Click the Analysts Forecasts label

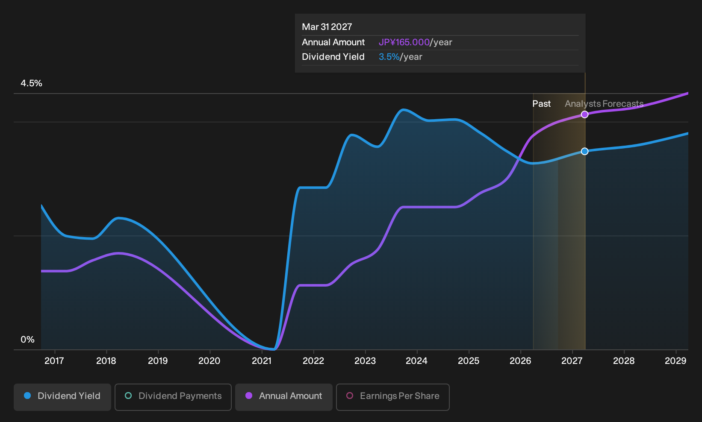pyautogui.click(x=604, y=104)
